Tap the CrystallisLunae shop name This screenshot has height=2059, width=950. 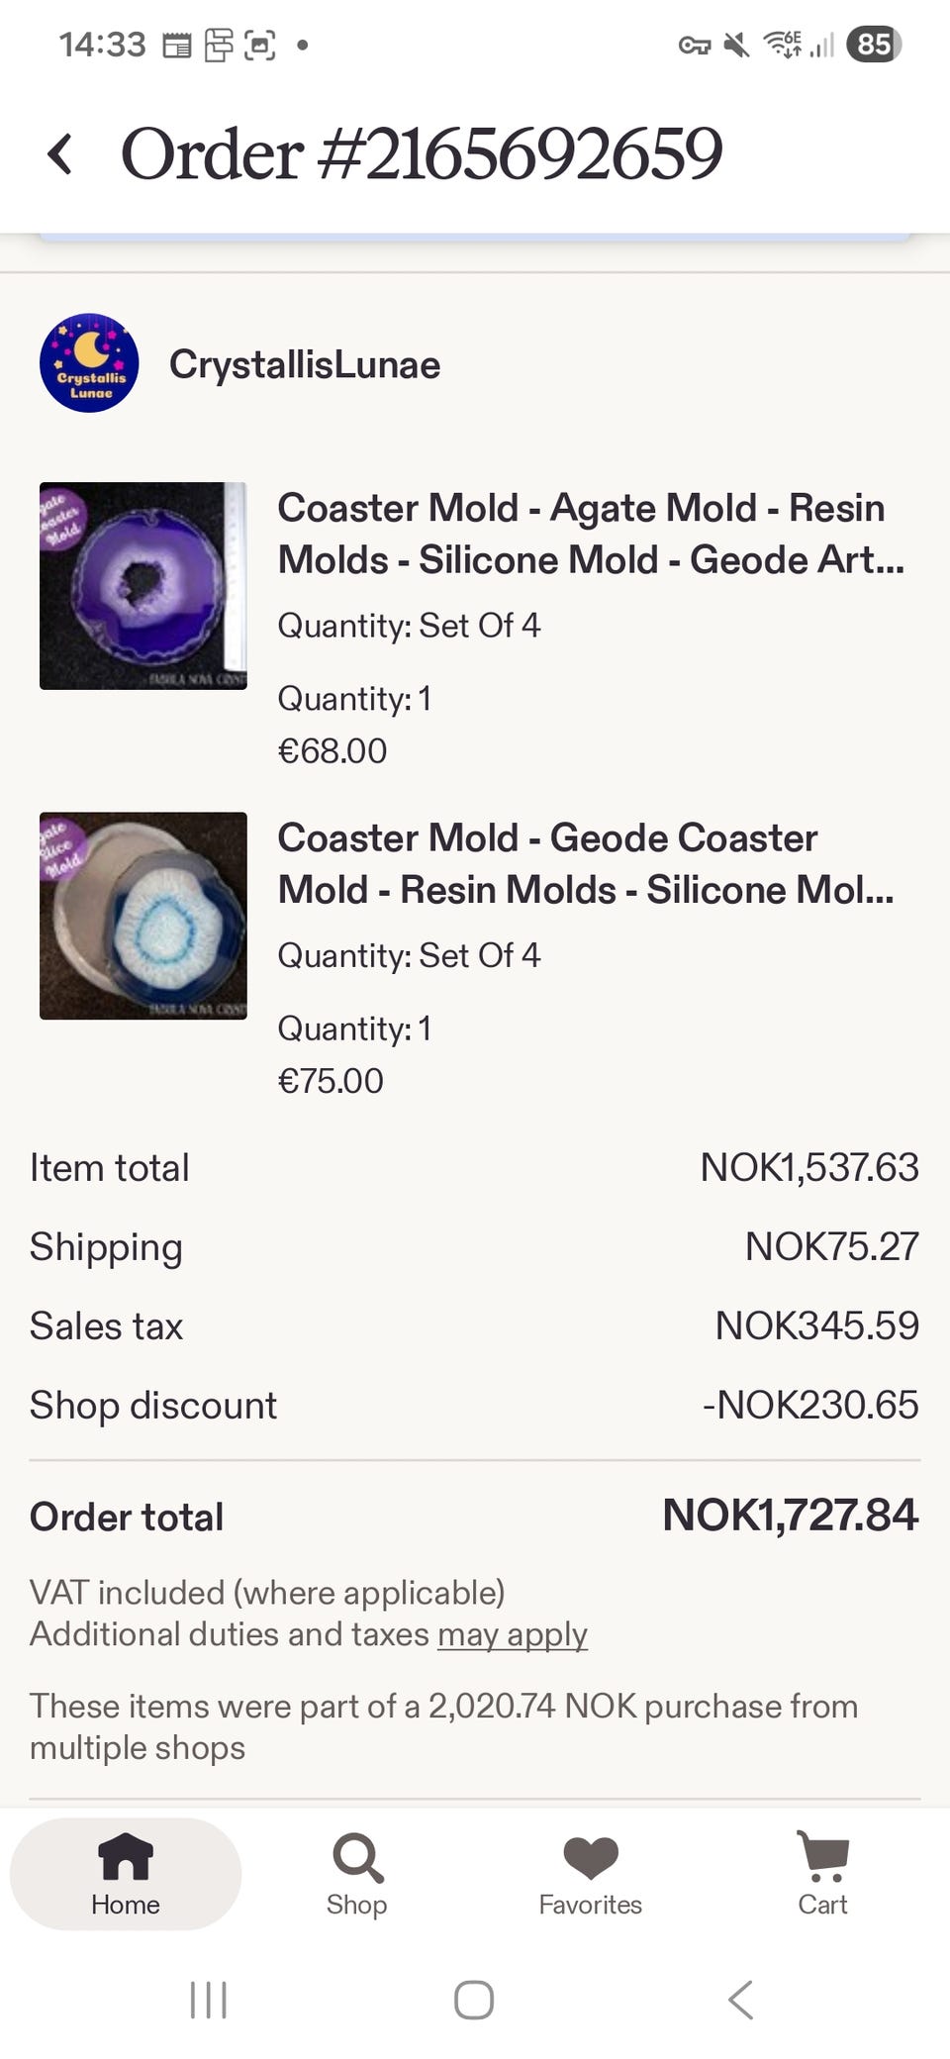pyautogui.click(x=305, y=364)
